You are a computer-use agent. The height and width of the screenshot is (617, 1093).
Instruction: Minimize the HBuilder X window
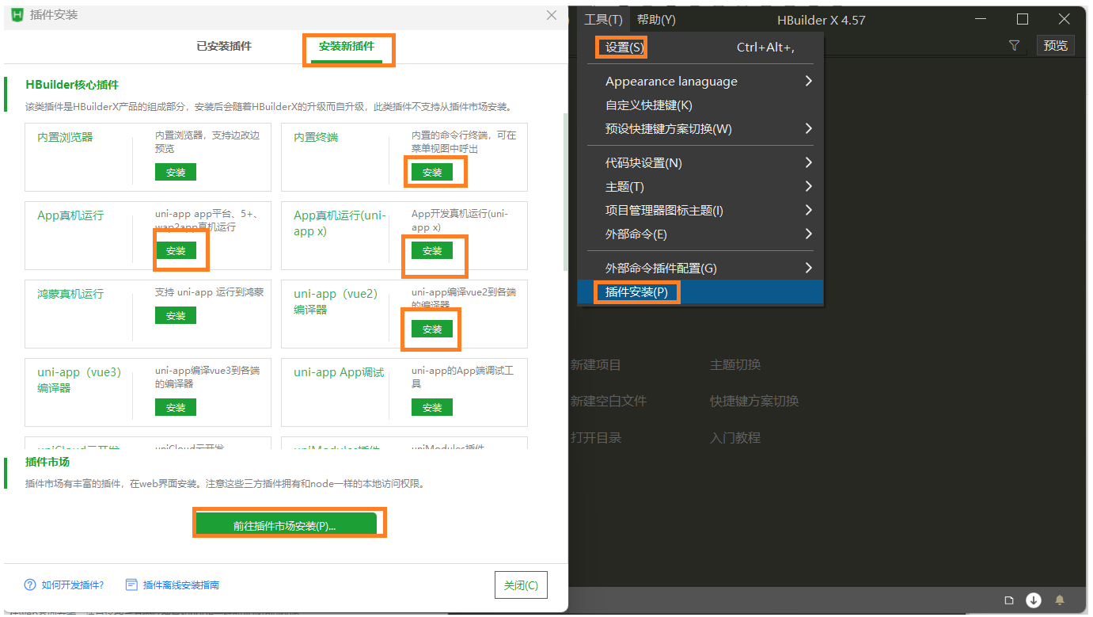pos(981,19)
